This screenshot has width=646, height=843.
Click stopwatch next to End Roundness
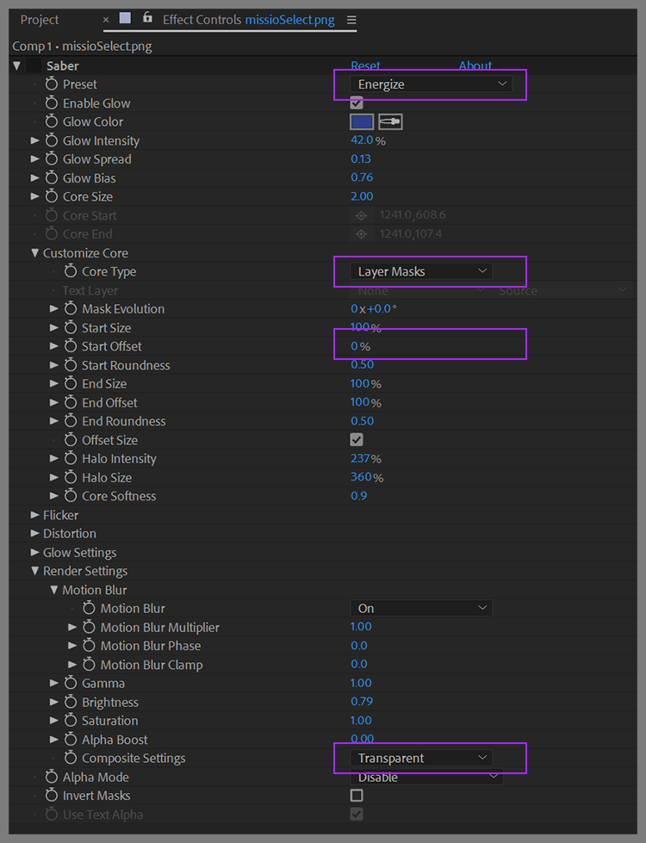pos(71,421)
